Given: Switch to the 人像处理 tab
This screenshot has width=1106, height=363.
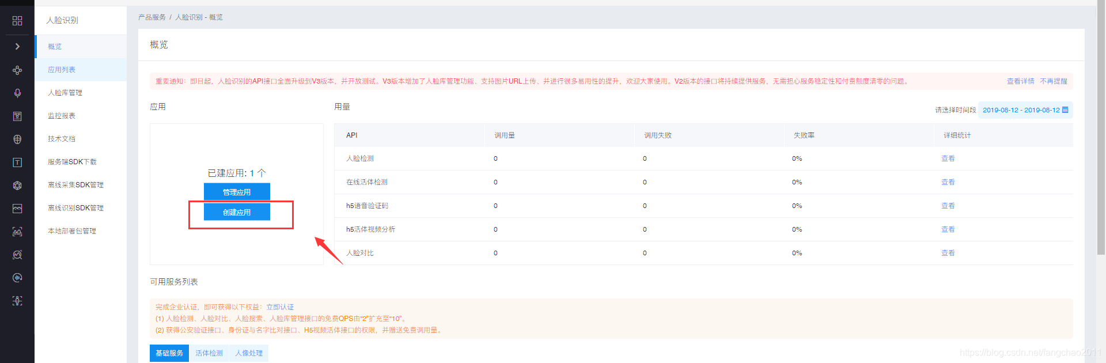Looking at the screenshot, I should tap(249, 353).
